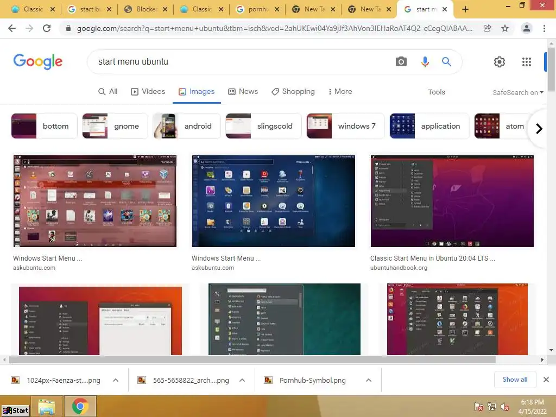Expand the More search options menu
Screen dimensions: 556x417
tap(340, 91)
